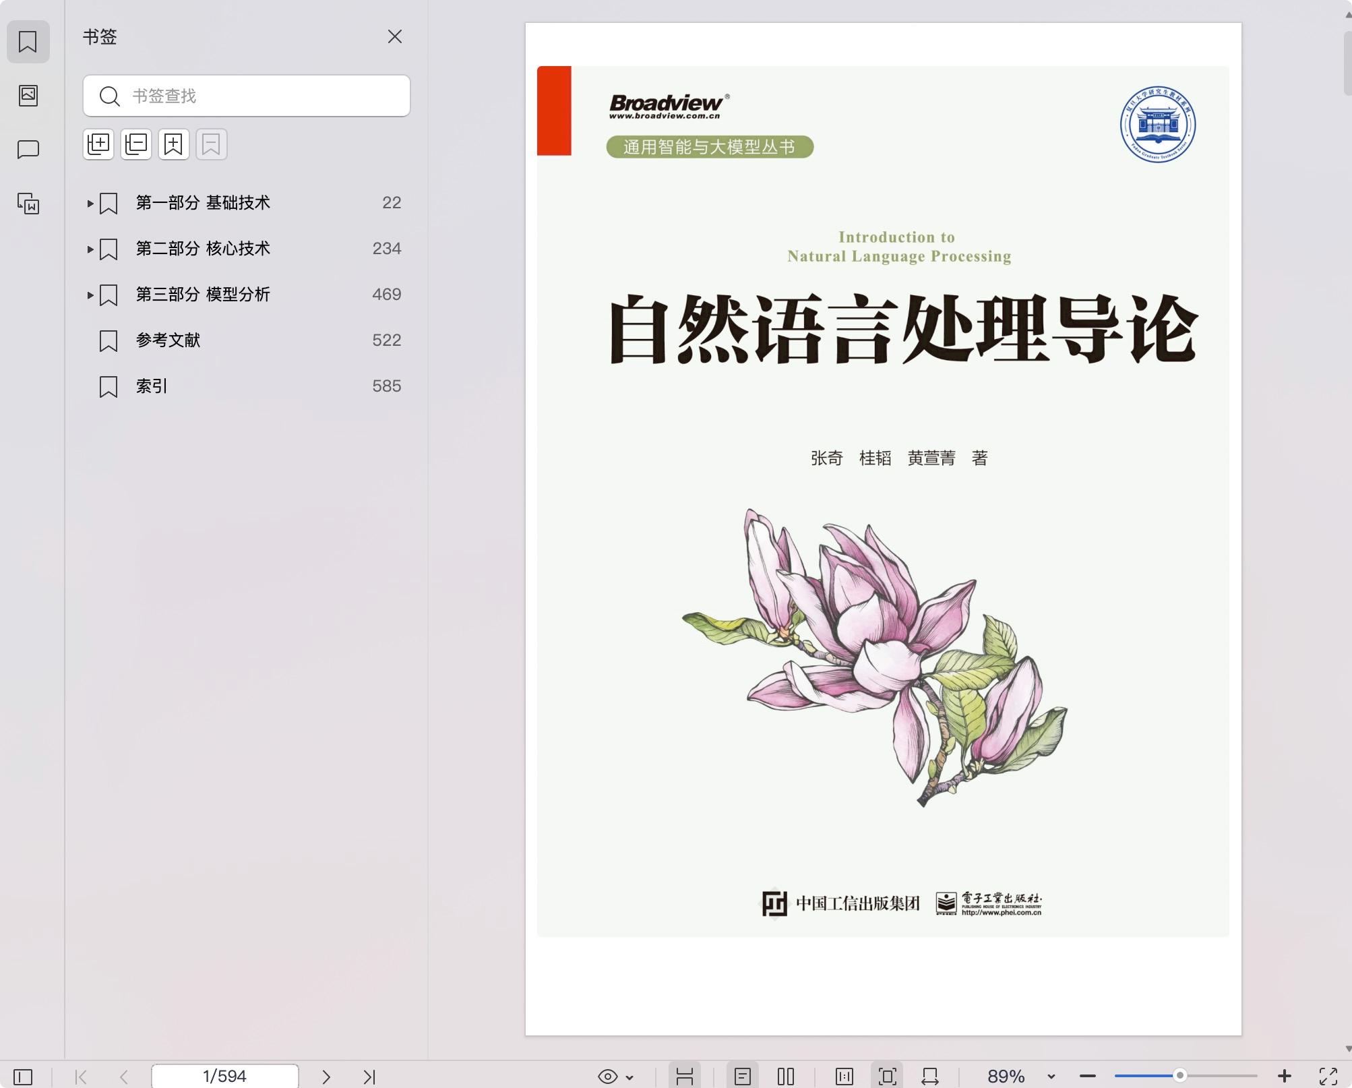Click the 中国工信出版集团 publisher logo
Viewport: 1352px width, 1088px height.
840,903
